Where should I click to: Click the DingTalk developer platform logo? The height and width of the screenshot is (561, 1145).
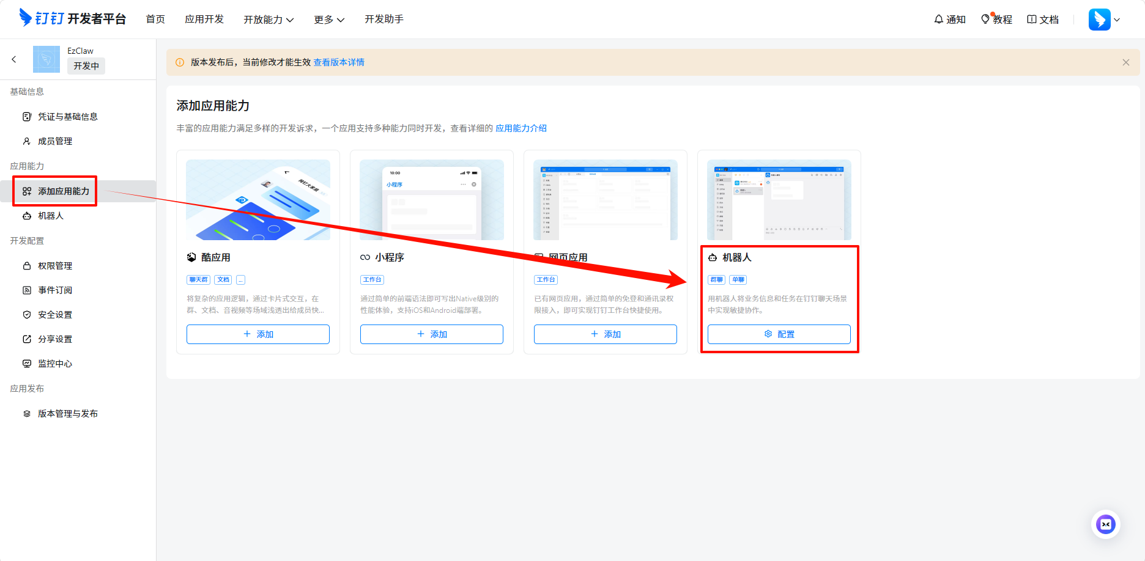point(73,18)
